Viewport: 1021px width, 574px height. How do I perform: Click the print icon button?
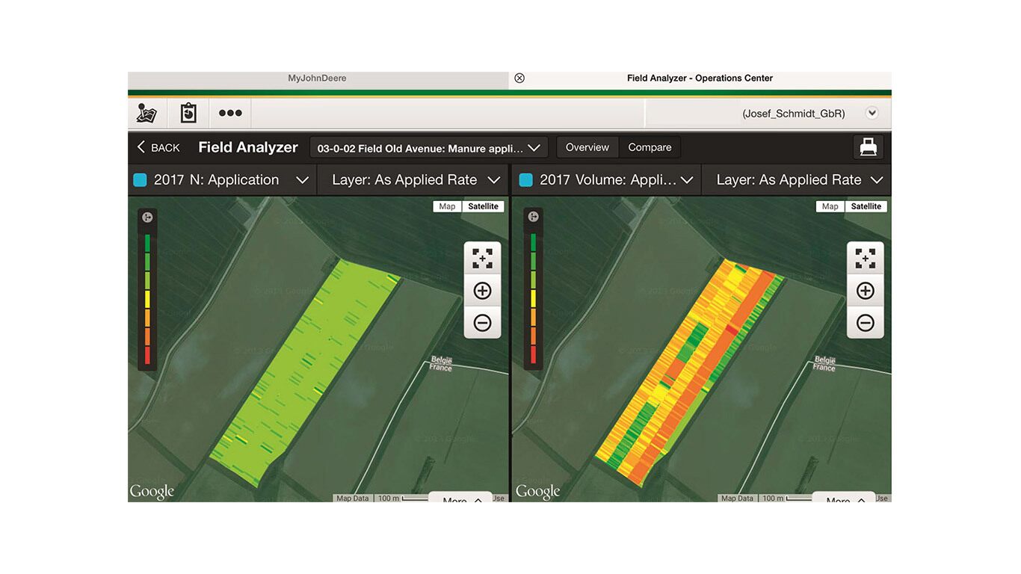pos(868,147)
